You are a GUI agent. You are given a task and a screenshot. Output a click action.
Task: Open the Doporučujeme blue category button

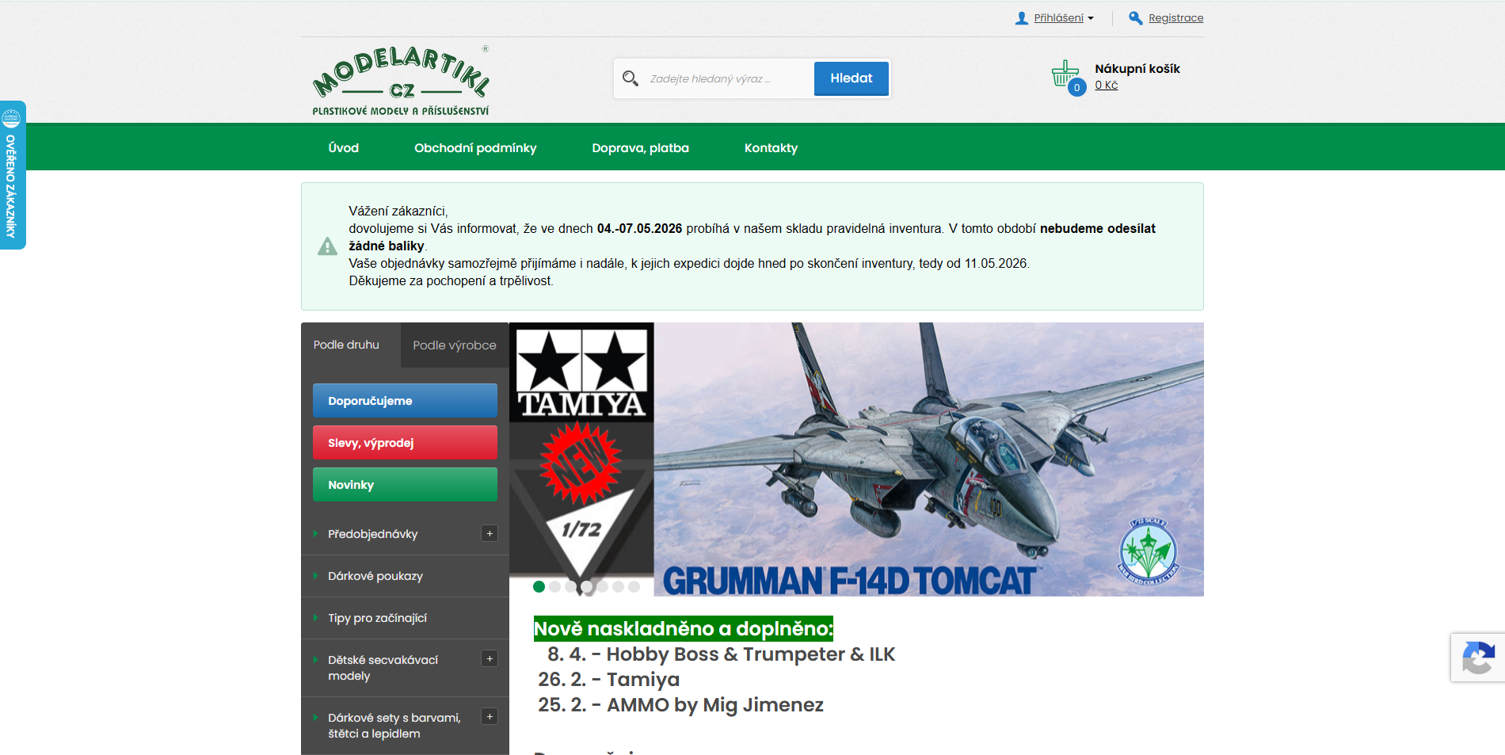click(x=405, y=401)
